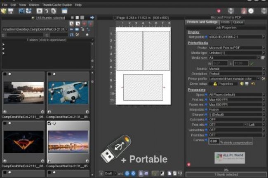Open the Utilities menu
The image size is (268, 178).
[x=34, y=5]
